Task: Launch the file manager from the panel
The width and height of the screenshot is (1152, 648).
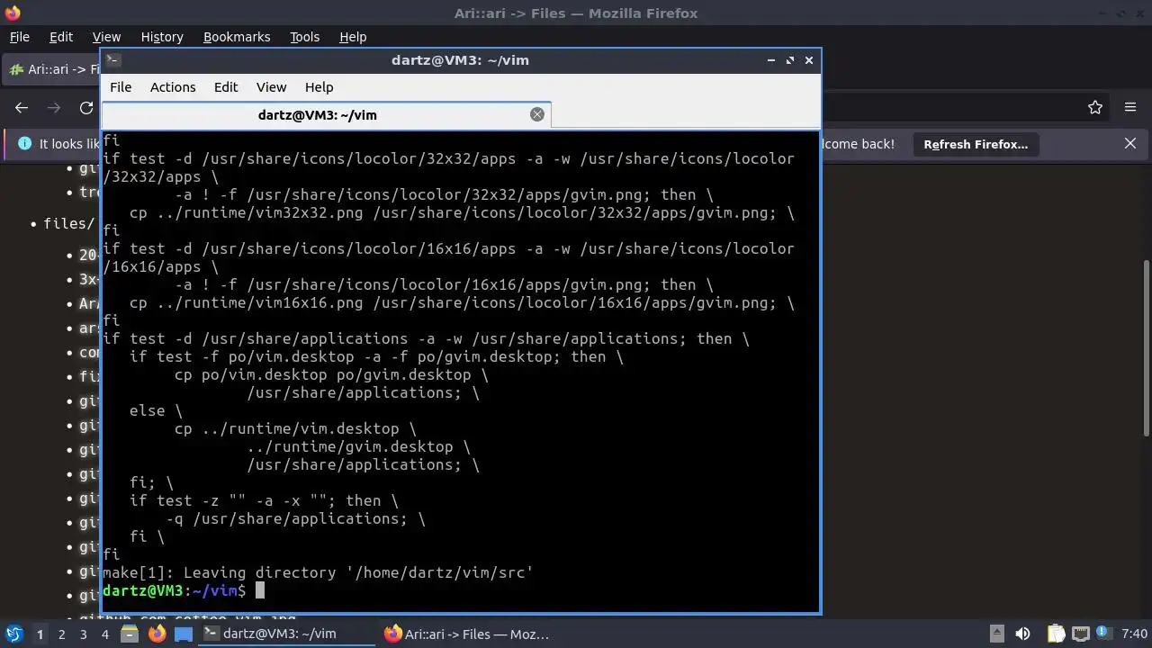Action: 130,634
